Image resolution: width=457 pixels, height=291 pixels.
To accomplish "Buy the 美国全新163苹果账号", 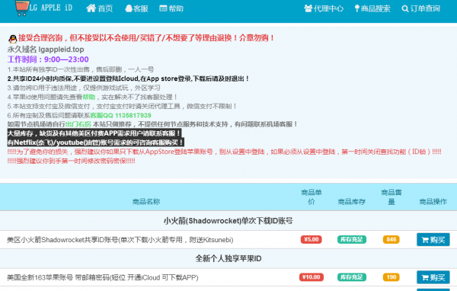I will click(x=433, y=277).
